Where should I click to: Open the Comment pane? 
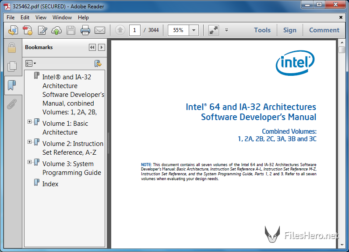pos(324,30)
